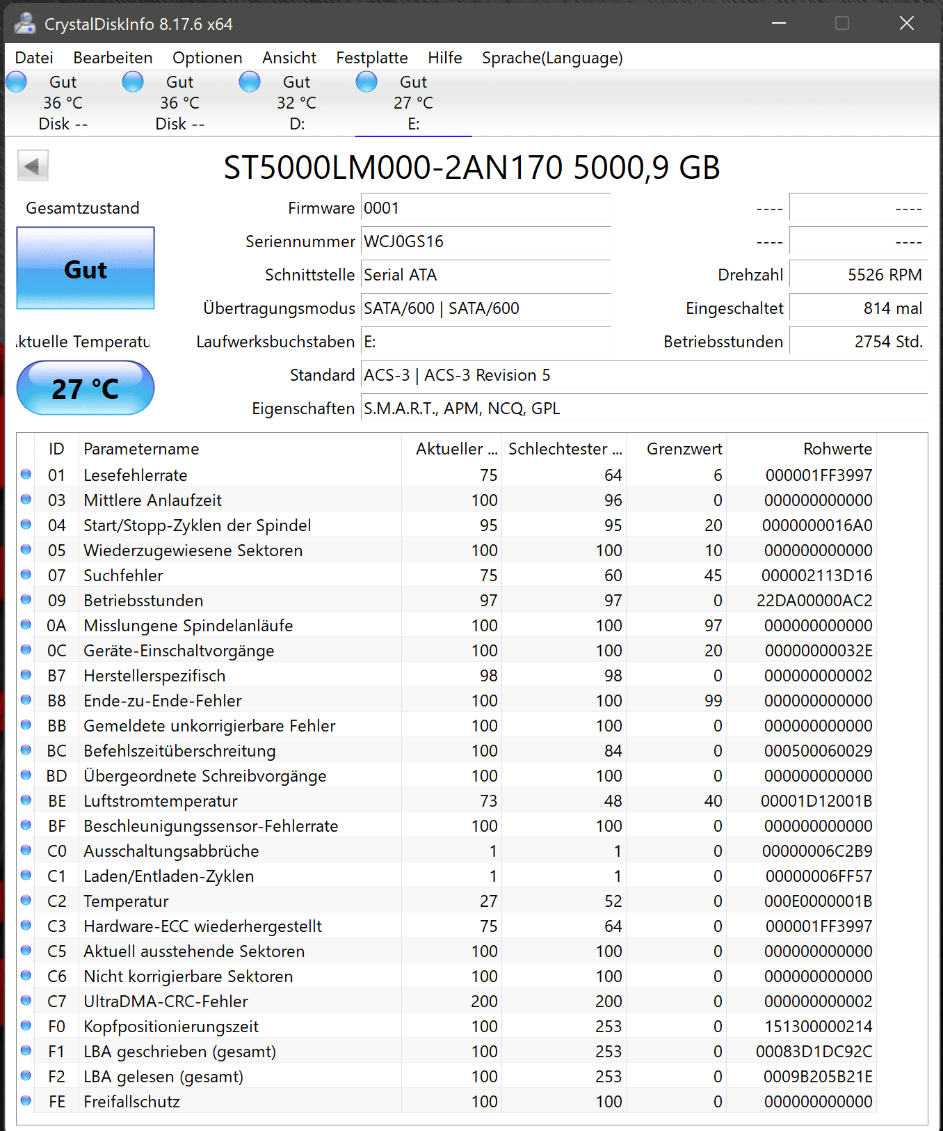
Task: Click the Grenzwert column header
Action: coord(677,449)
